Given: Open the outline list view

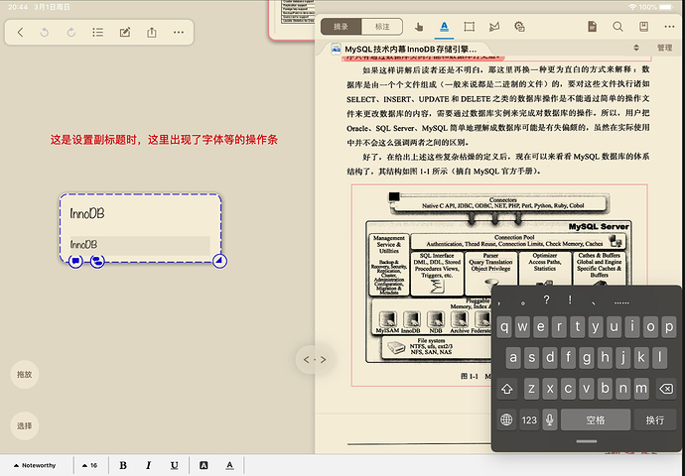Looking at the screenshot, I should pyautogui.click(x=98, y=33).
